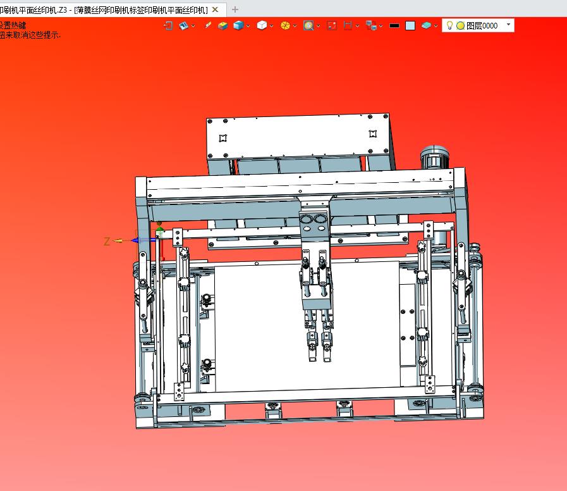Click the exit icon at toolbar start
The width and height of the screenshot is (567, 491).
168,26
